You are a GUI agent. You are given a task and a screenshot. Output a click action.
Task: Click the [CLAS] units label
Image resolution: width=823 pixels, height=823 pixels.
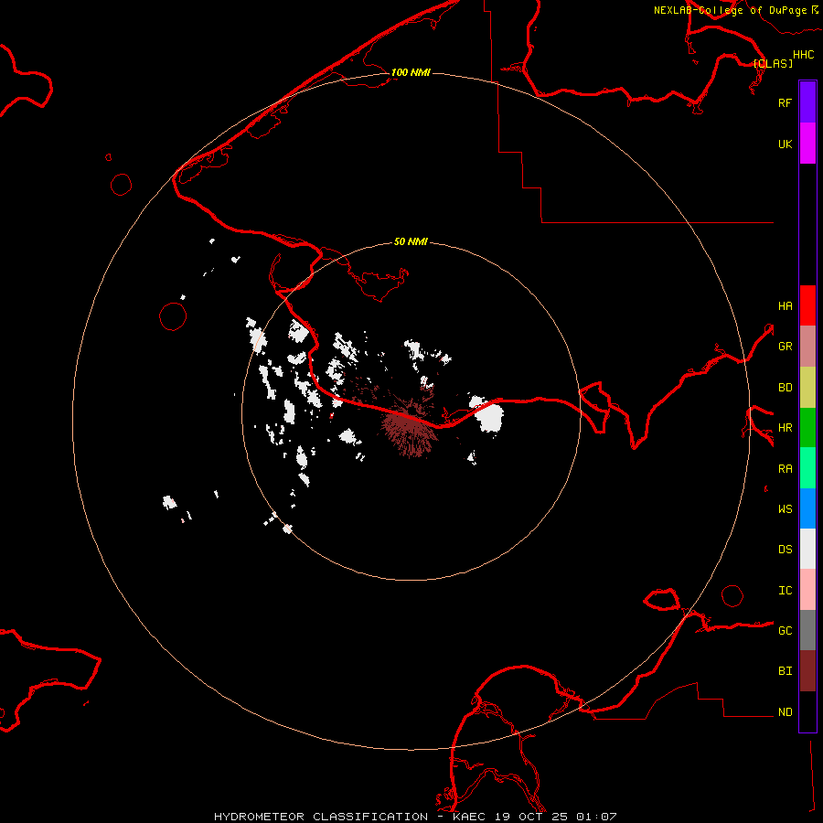(773, 63)
